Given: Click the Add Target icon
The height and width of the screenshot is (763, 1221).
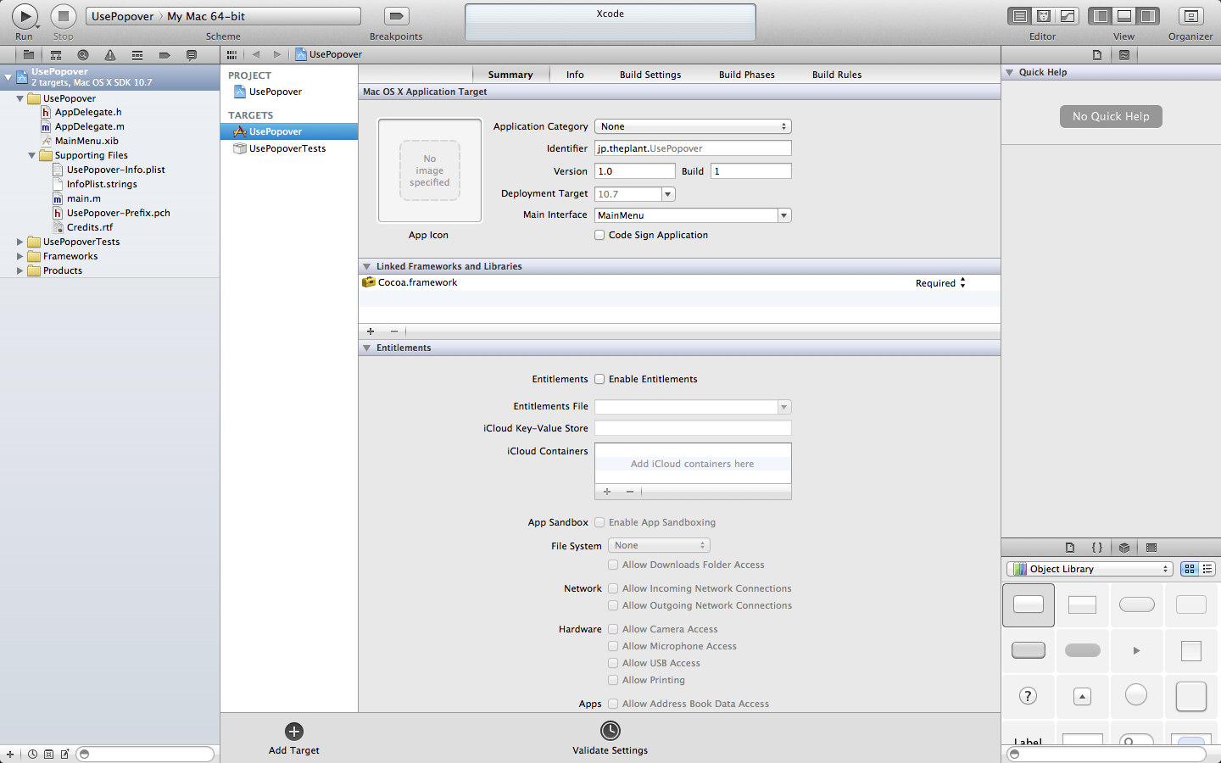Looking at the screenshot, I should pyautogui.click(x=294, y=732).
